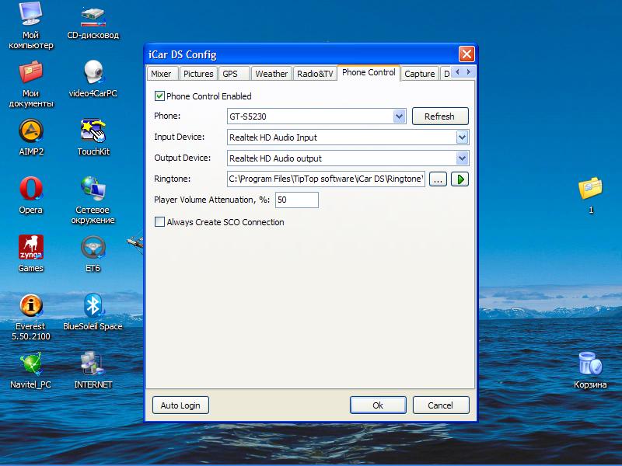Viewport: 622px width, 466px height.
Task: Switch to the Weather tab
Action: click(x=271, y=74)
